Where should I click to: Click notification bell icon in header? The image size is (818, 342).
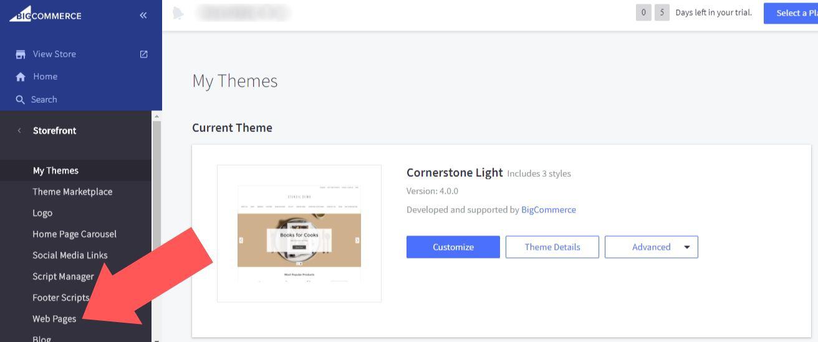pyautogui.click(x=178, y=13)
